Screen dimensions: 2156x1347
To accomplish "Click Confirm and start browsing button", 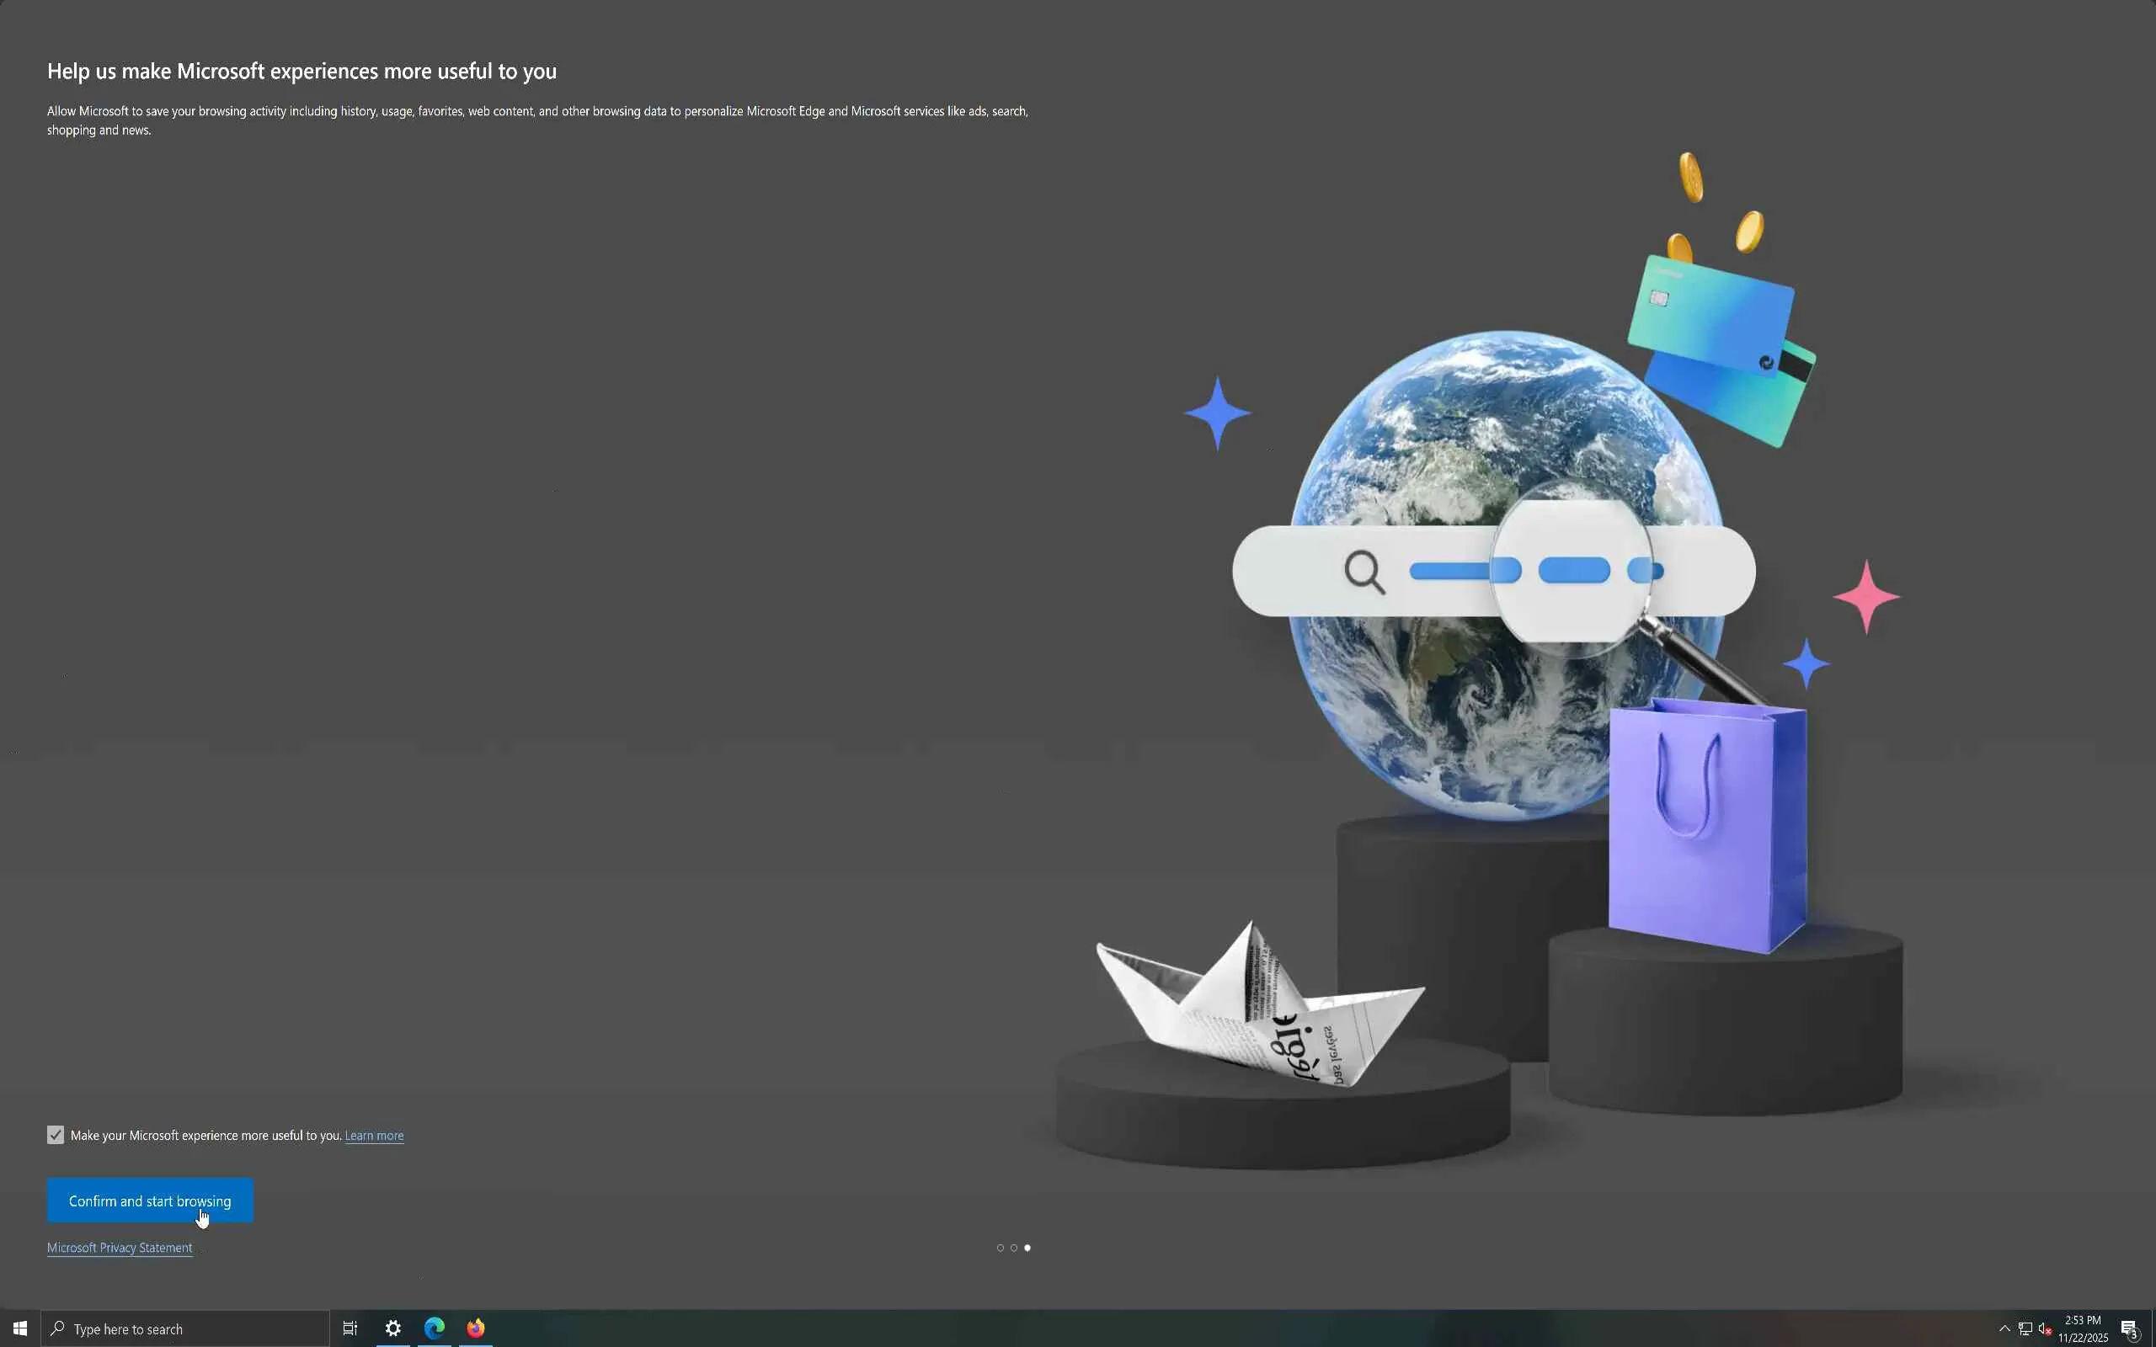I will [150, 1201].
